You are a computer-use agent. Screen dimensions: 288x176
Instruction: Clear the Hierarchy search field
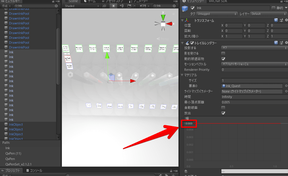(56, 6)
